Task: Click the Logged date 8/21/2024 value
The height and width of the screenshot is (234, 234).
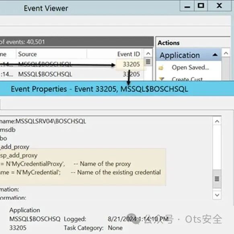Action: tap(138, 219)
